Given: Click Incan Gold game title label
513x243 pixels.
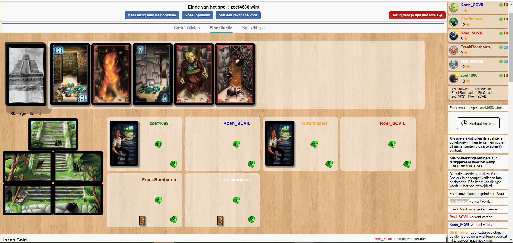Looking at the screenshot, I should (15, 240).
